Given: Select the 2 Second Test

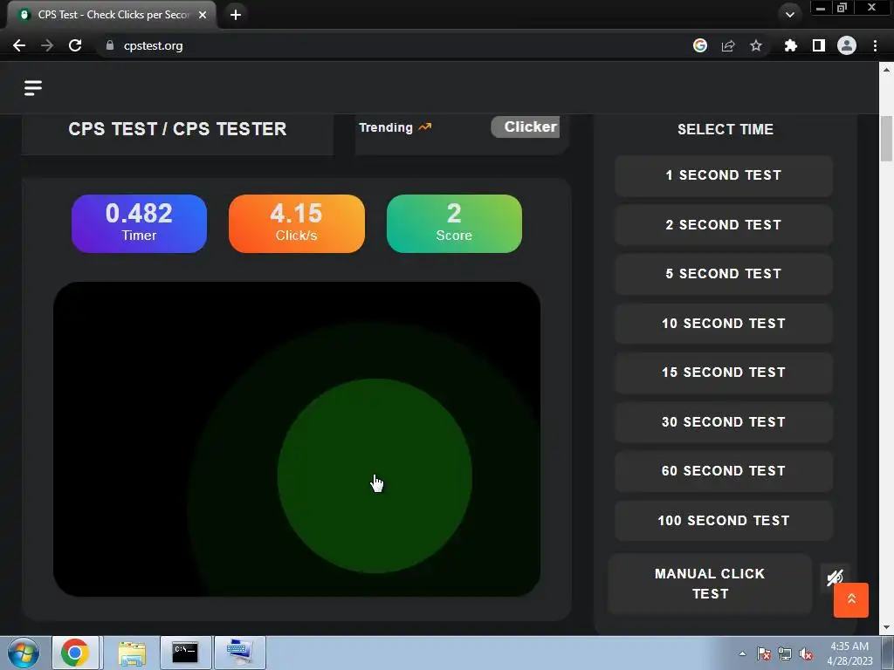Looking at the screenshot, I should tap(724, 225).
